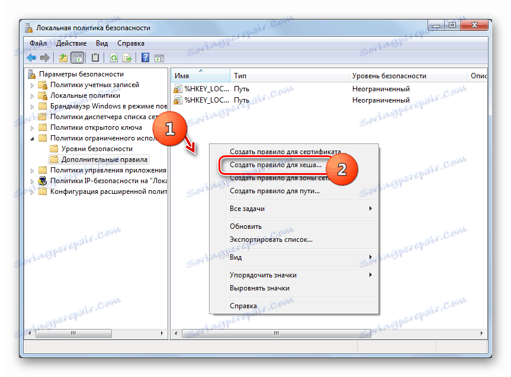Viewport: 511px width, 377px height.
Task: Sort by Имя column header
Action: pyautogui.click(x=200, y=76)
